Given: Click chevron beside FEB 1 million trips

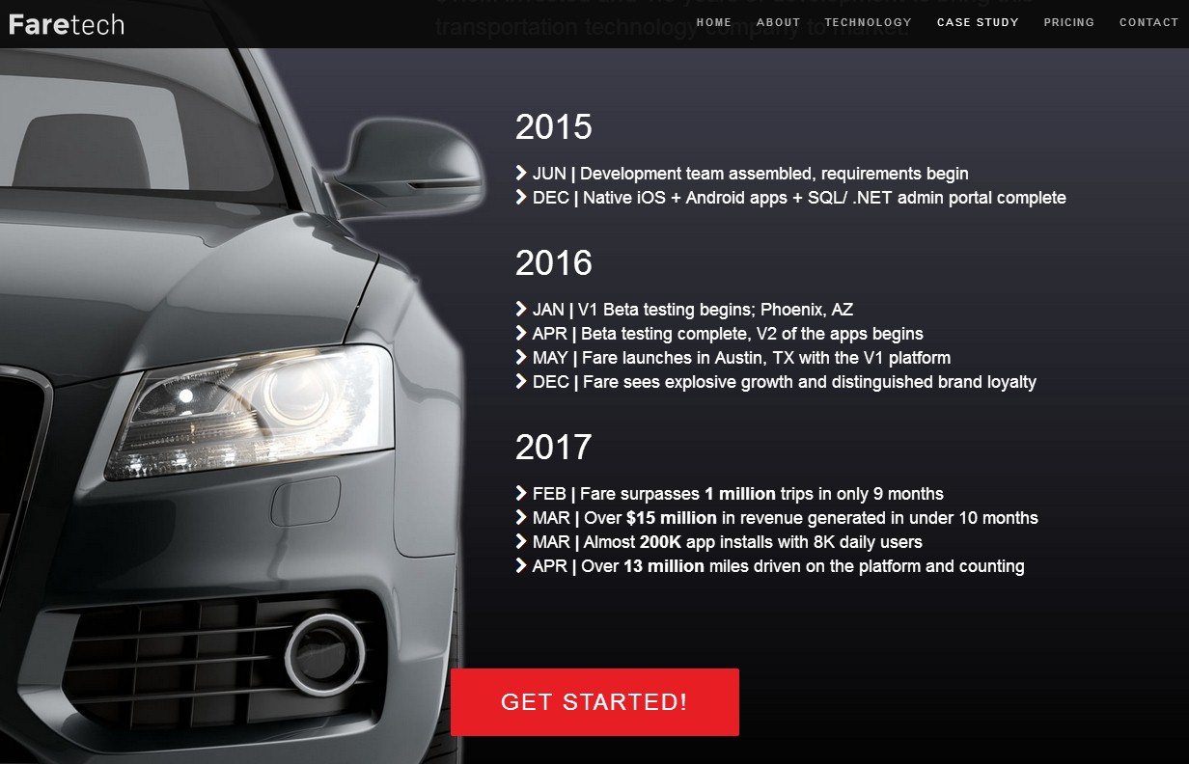Looking at the screenshot, I should click(x=521, y=494).
